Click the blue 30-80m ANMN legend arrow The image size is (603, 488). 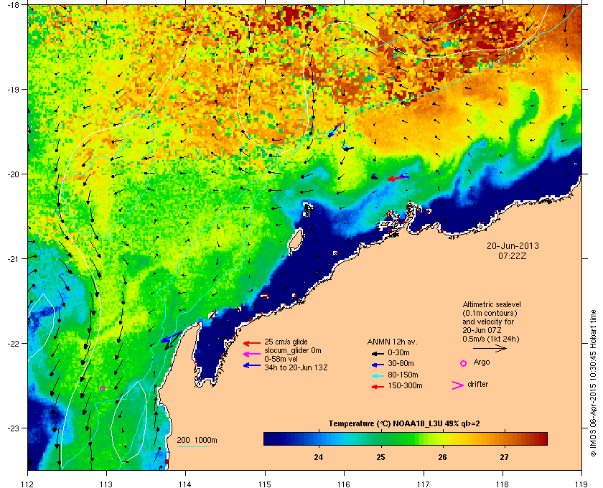(x=378, y=365)
